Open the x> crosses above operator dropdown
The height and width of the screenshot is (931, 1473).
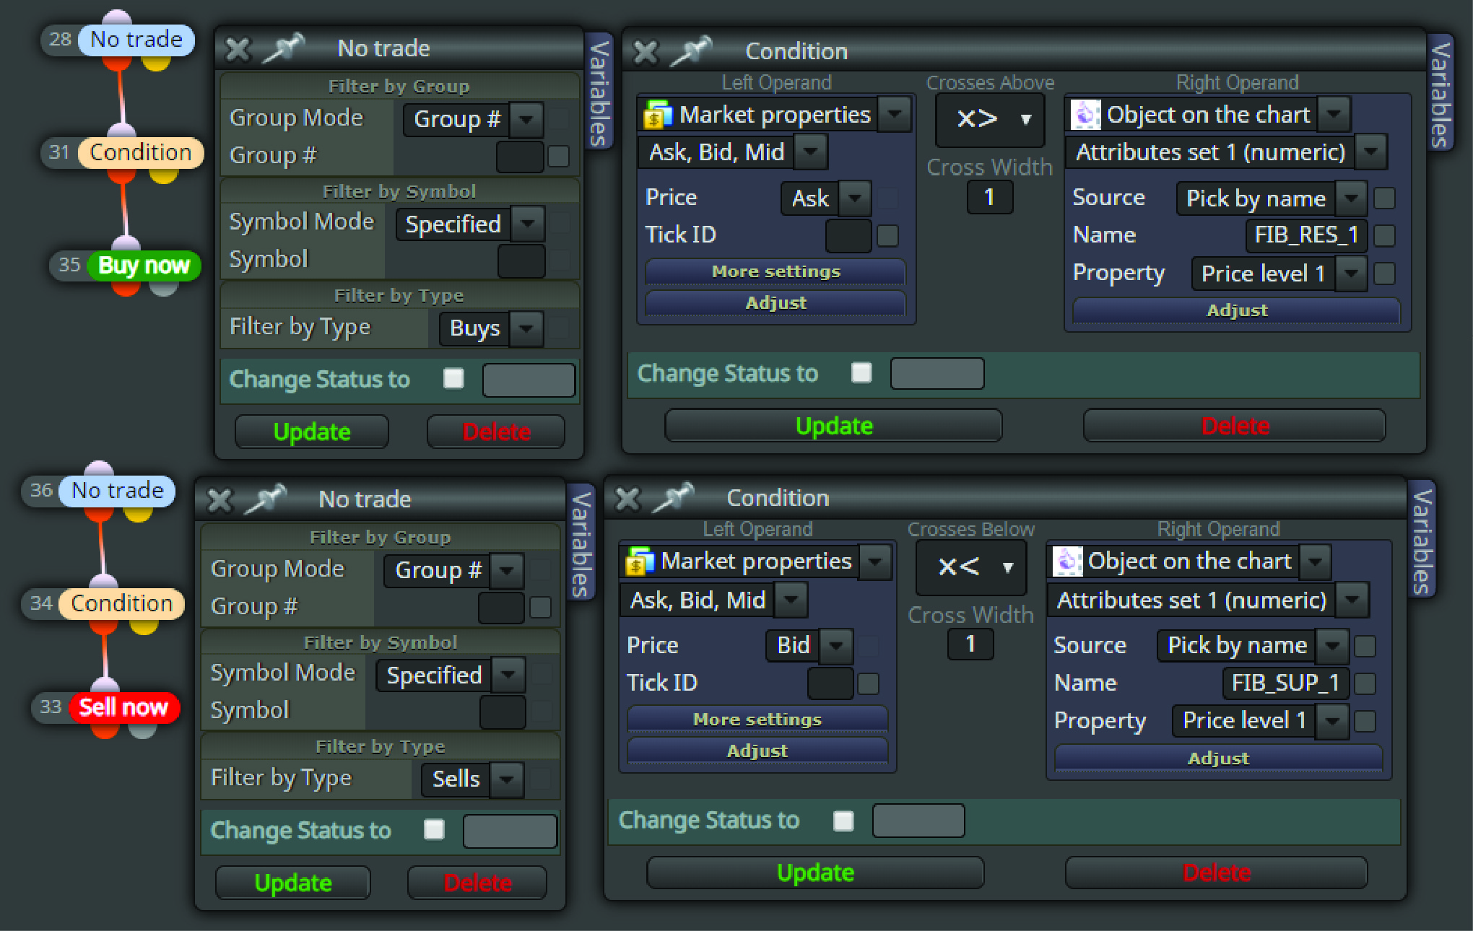click(990, 119)
